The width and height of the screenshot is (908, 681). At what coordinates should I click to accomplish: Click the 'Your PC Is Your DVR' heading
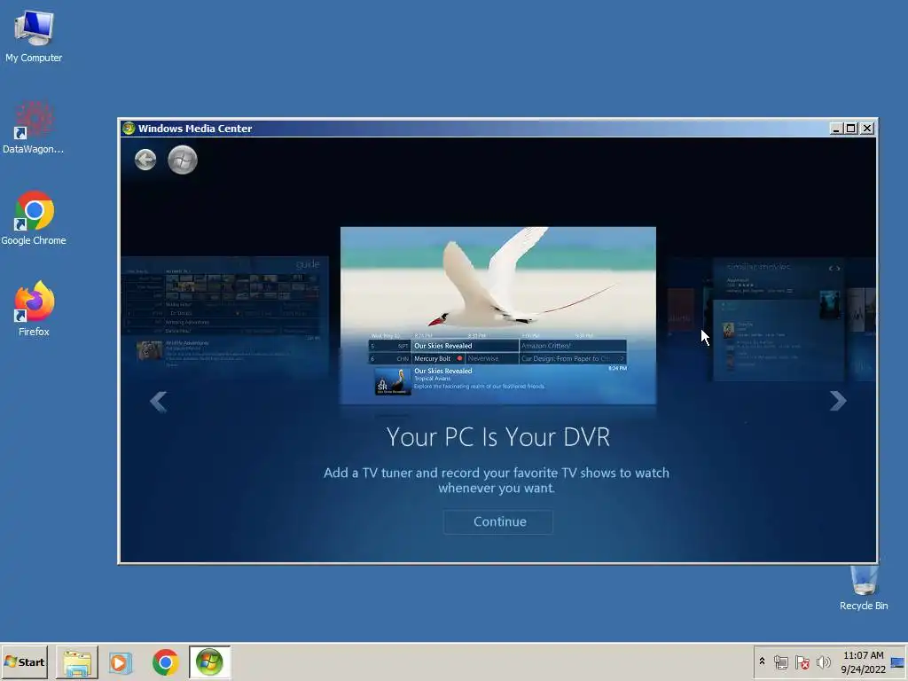(x=498, y=437)
